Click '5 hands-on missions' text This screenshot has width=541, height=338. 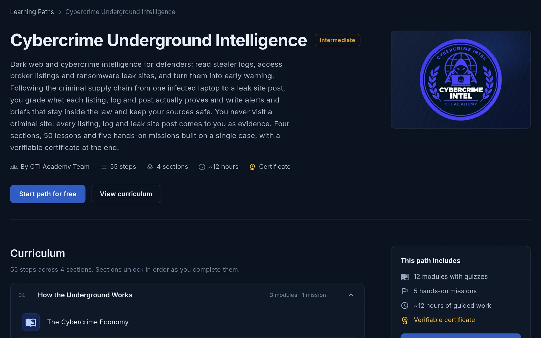click(445, 291)
